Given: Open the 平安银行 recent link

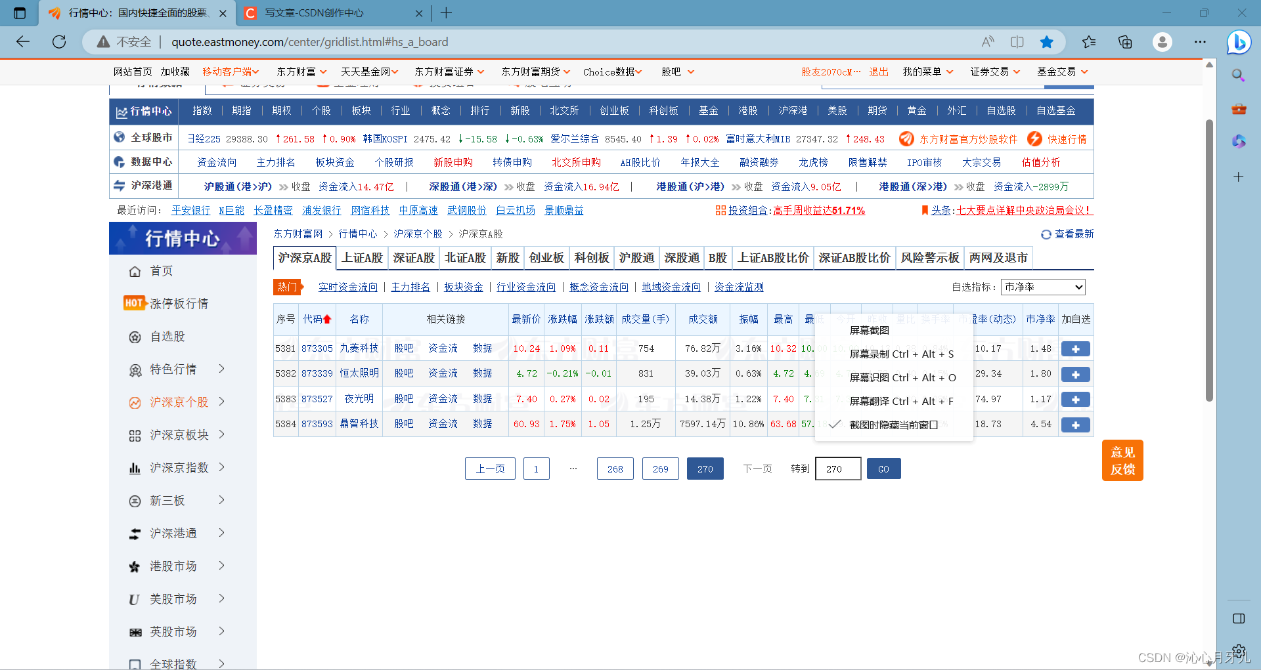Looking at the screenshot, I should (x=191, y=210).
